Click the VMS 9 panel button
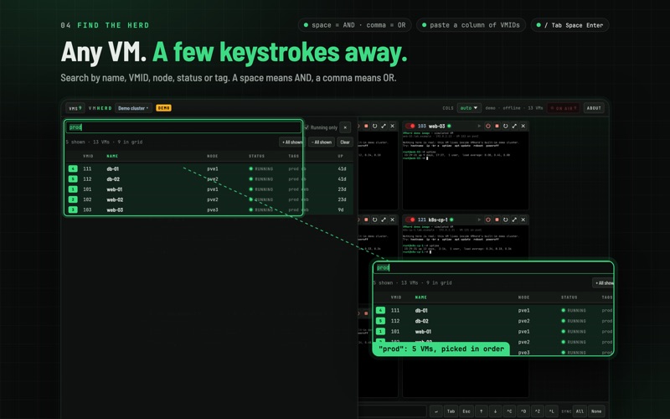The height and width of the screenshot is (419, 670). click(x=75, y=108)
